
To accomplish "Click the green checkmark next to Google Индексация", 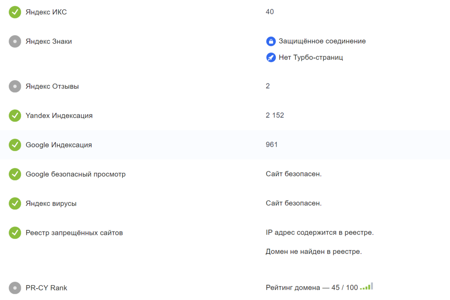I will pos(15,145).
